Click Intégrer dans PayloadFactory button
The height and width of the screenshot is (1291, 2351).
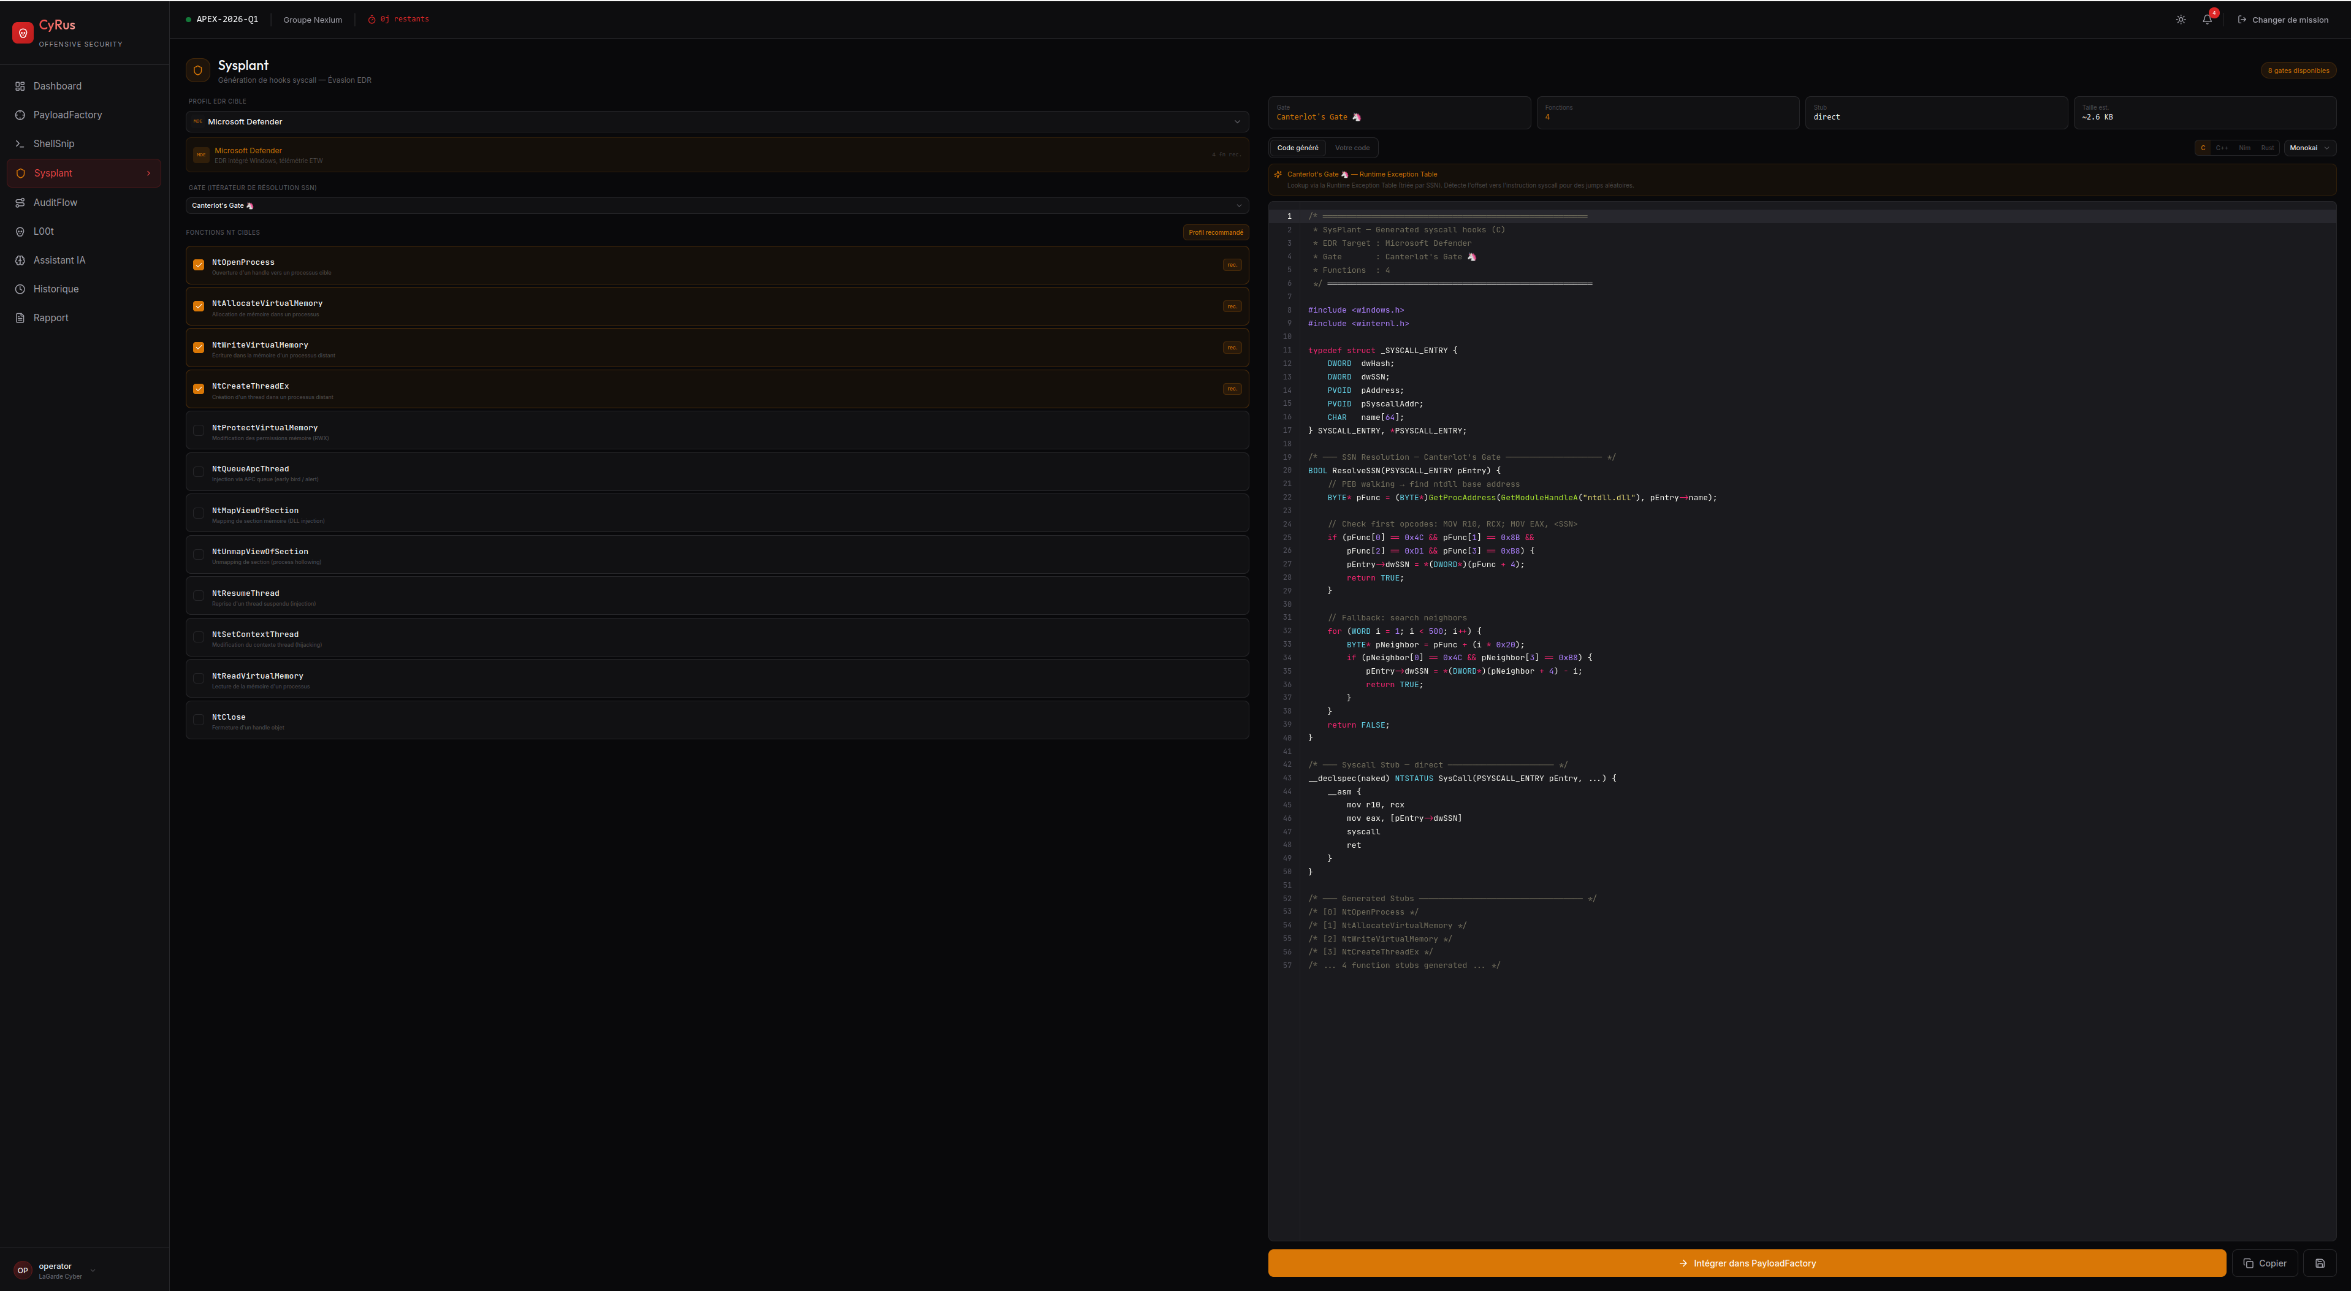tap(1746, 1263)
